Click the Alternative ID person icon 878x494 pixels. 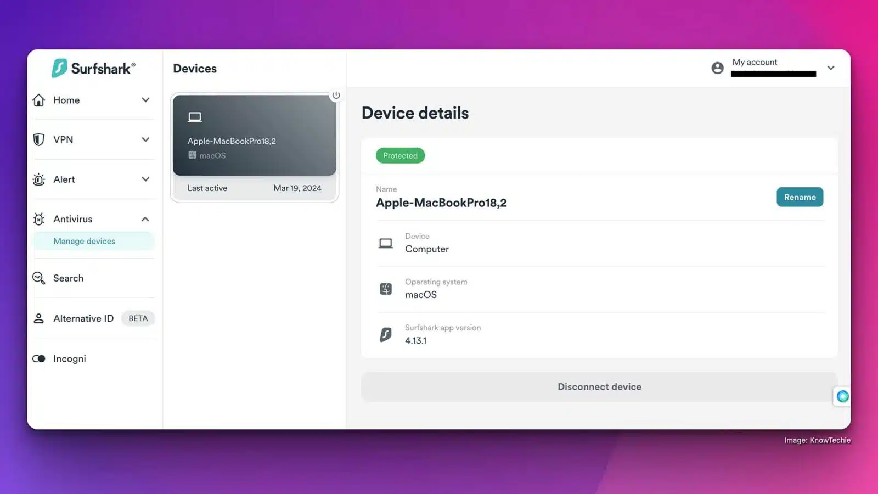click(x=38, y=318)
